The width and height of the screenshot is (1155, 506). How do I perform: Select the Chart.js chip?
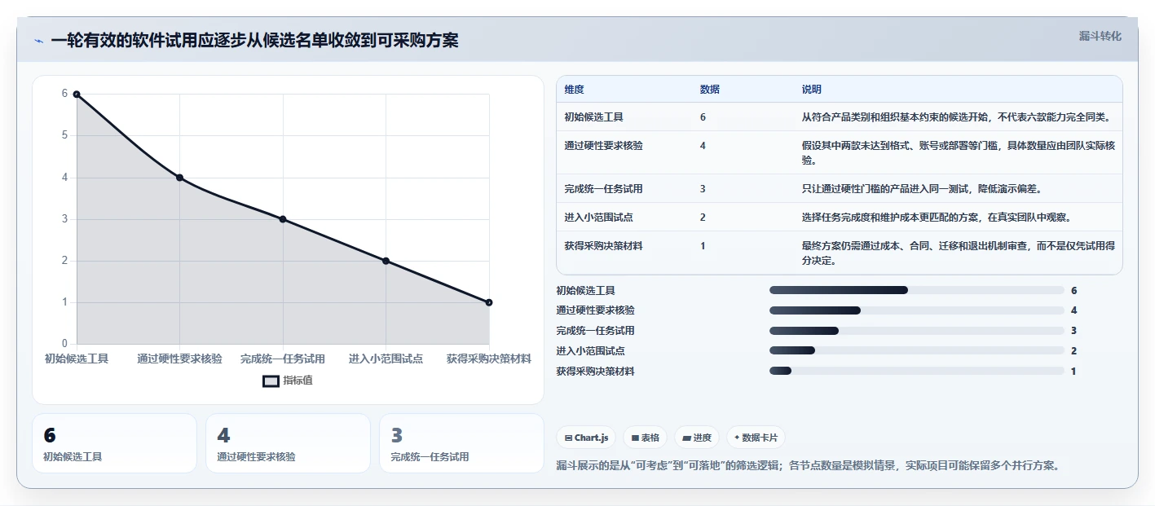point(587,438)
